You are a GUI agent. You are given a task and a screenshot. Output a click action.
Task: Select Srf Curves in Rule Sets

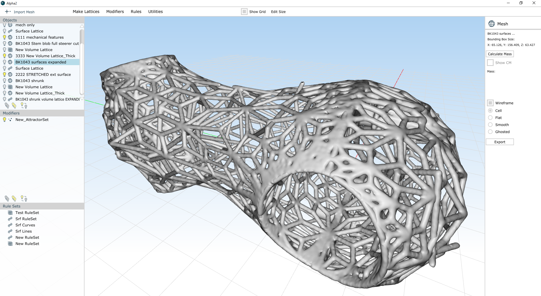click(25, 225)
